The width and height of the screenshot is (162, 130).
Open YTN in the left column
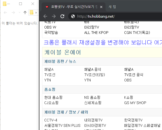click(47, 80)
